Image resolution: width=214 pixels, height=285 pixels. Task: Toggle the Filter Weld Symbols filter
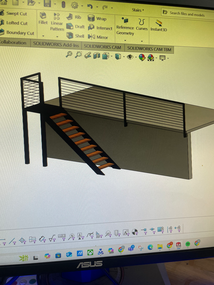pos(90,235)
